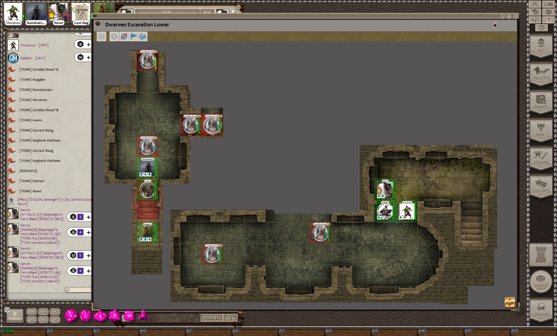Click the Daktari token on map
This screenshot has width=557, height=336.
385,211
